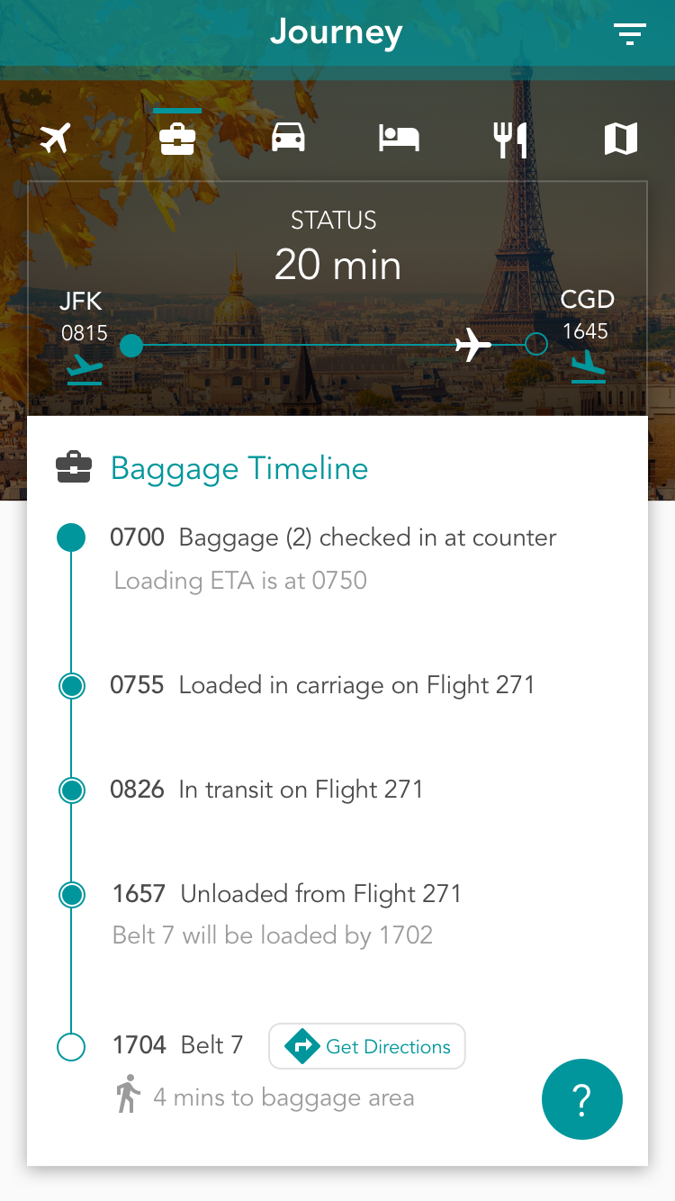Select the 1704 Belt 7 timeline marker
The image size is (675, 1201).
click(71, 1046)
